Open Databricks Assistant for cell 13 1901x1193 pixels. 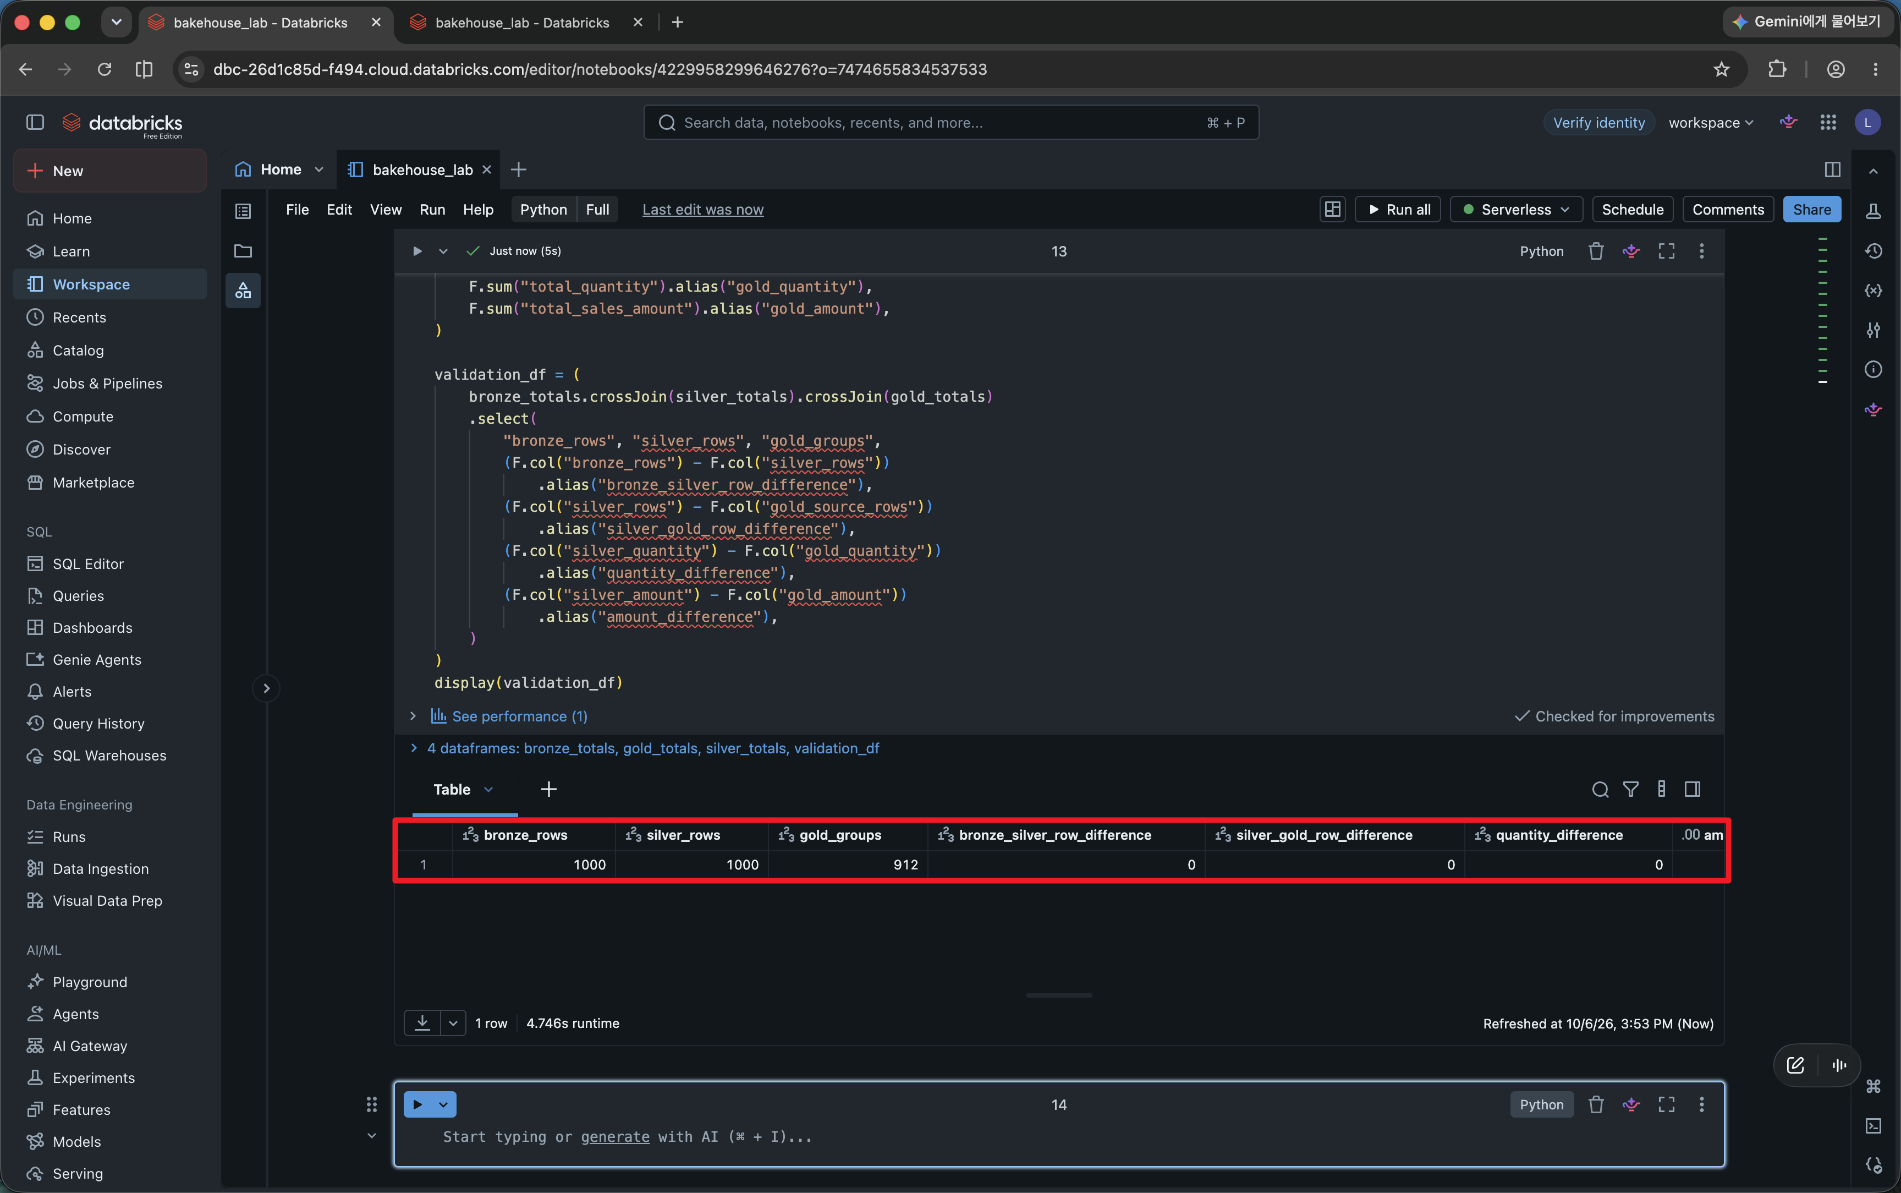(1630, 251)
